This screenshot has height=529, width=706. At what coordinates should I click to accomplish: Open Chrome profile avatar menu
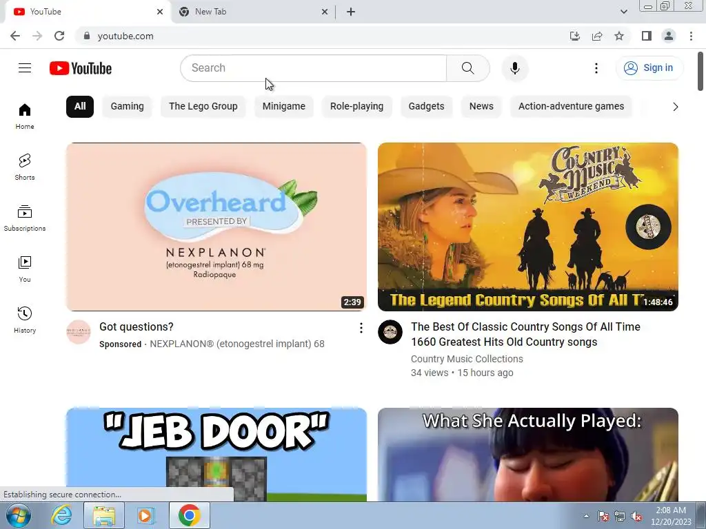669,36
